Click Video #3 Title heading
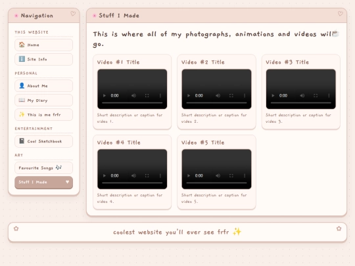Image resolution: width=355 pixels, height=266 pixels. pyautogui.click(x=287, y=62)
